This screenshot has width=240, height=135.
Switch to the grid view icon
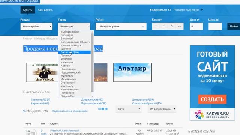point(106,109)
